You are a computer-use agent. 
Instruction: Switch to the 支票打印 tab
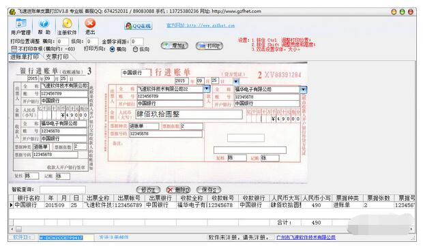[57, 57]
